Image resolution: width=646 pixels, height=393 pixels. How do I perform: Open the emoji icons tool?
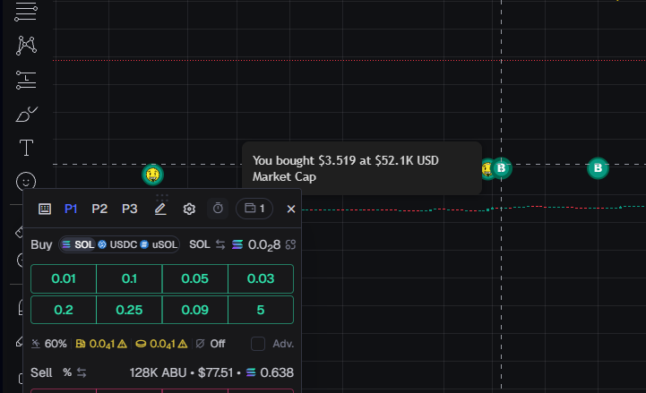click(x=26, y=182)
